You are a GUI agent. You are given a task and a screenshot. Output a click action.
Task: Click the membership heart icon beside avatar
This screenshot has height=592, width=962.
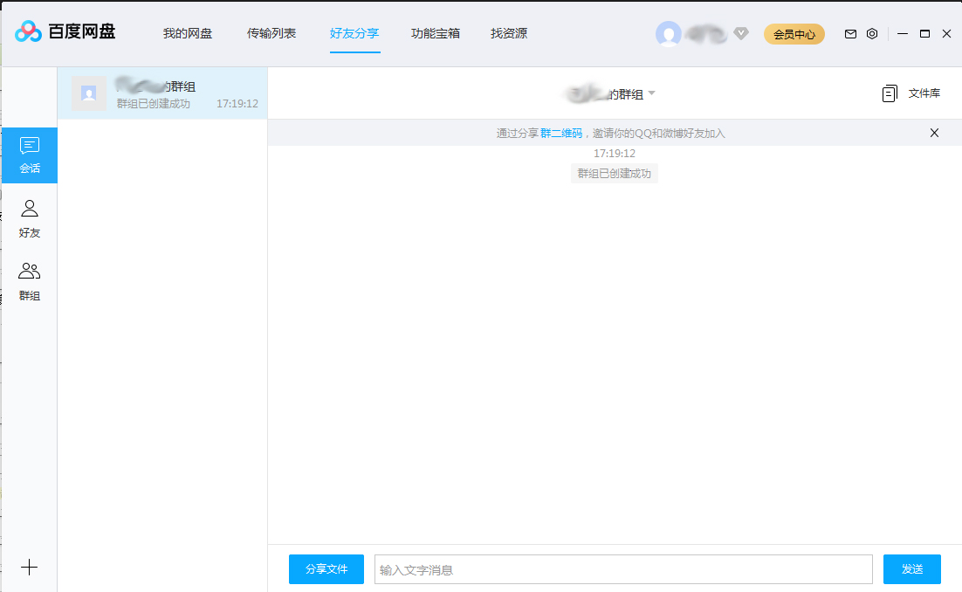tap(740, 33)
